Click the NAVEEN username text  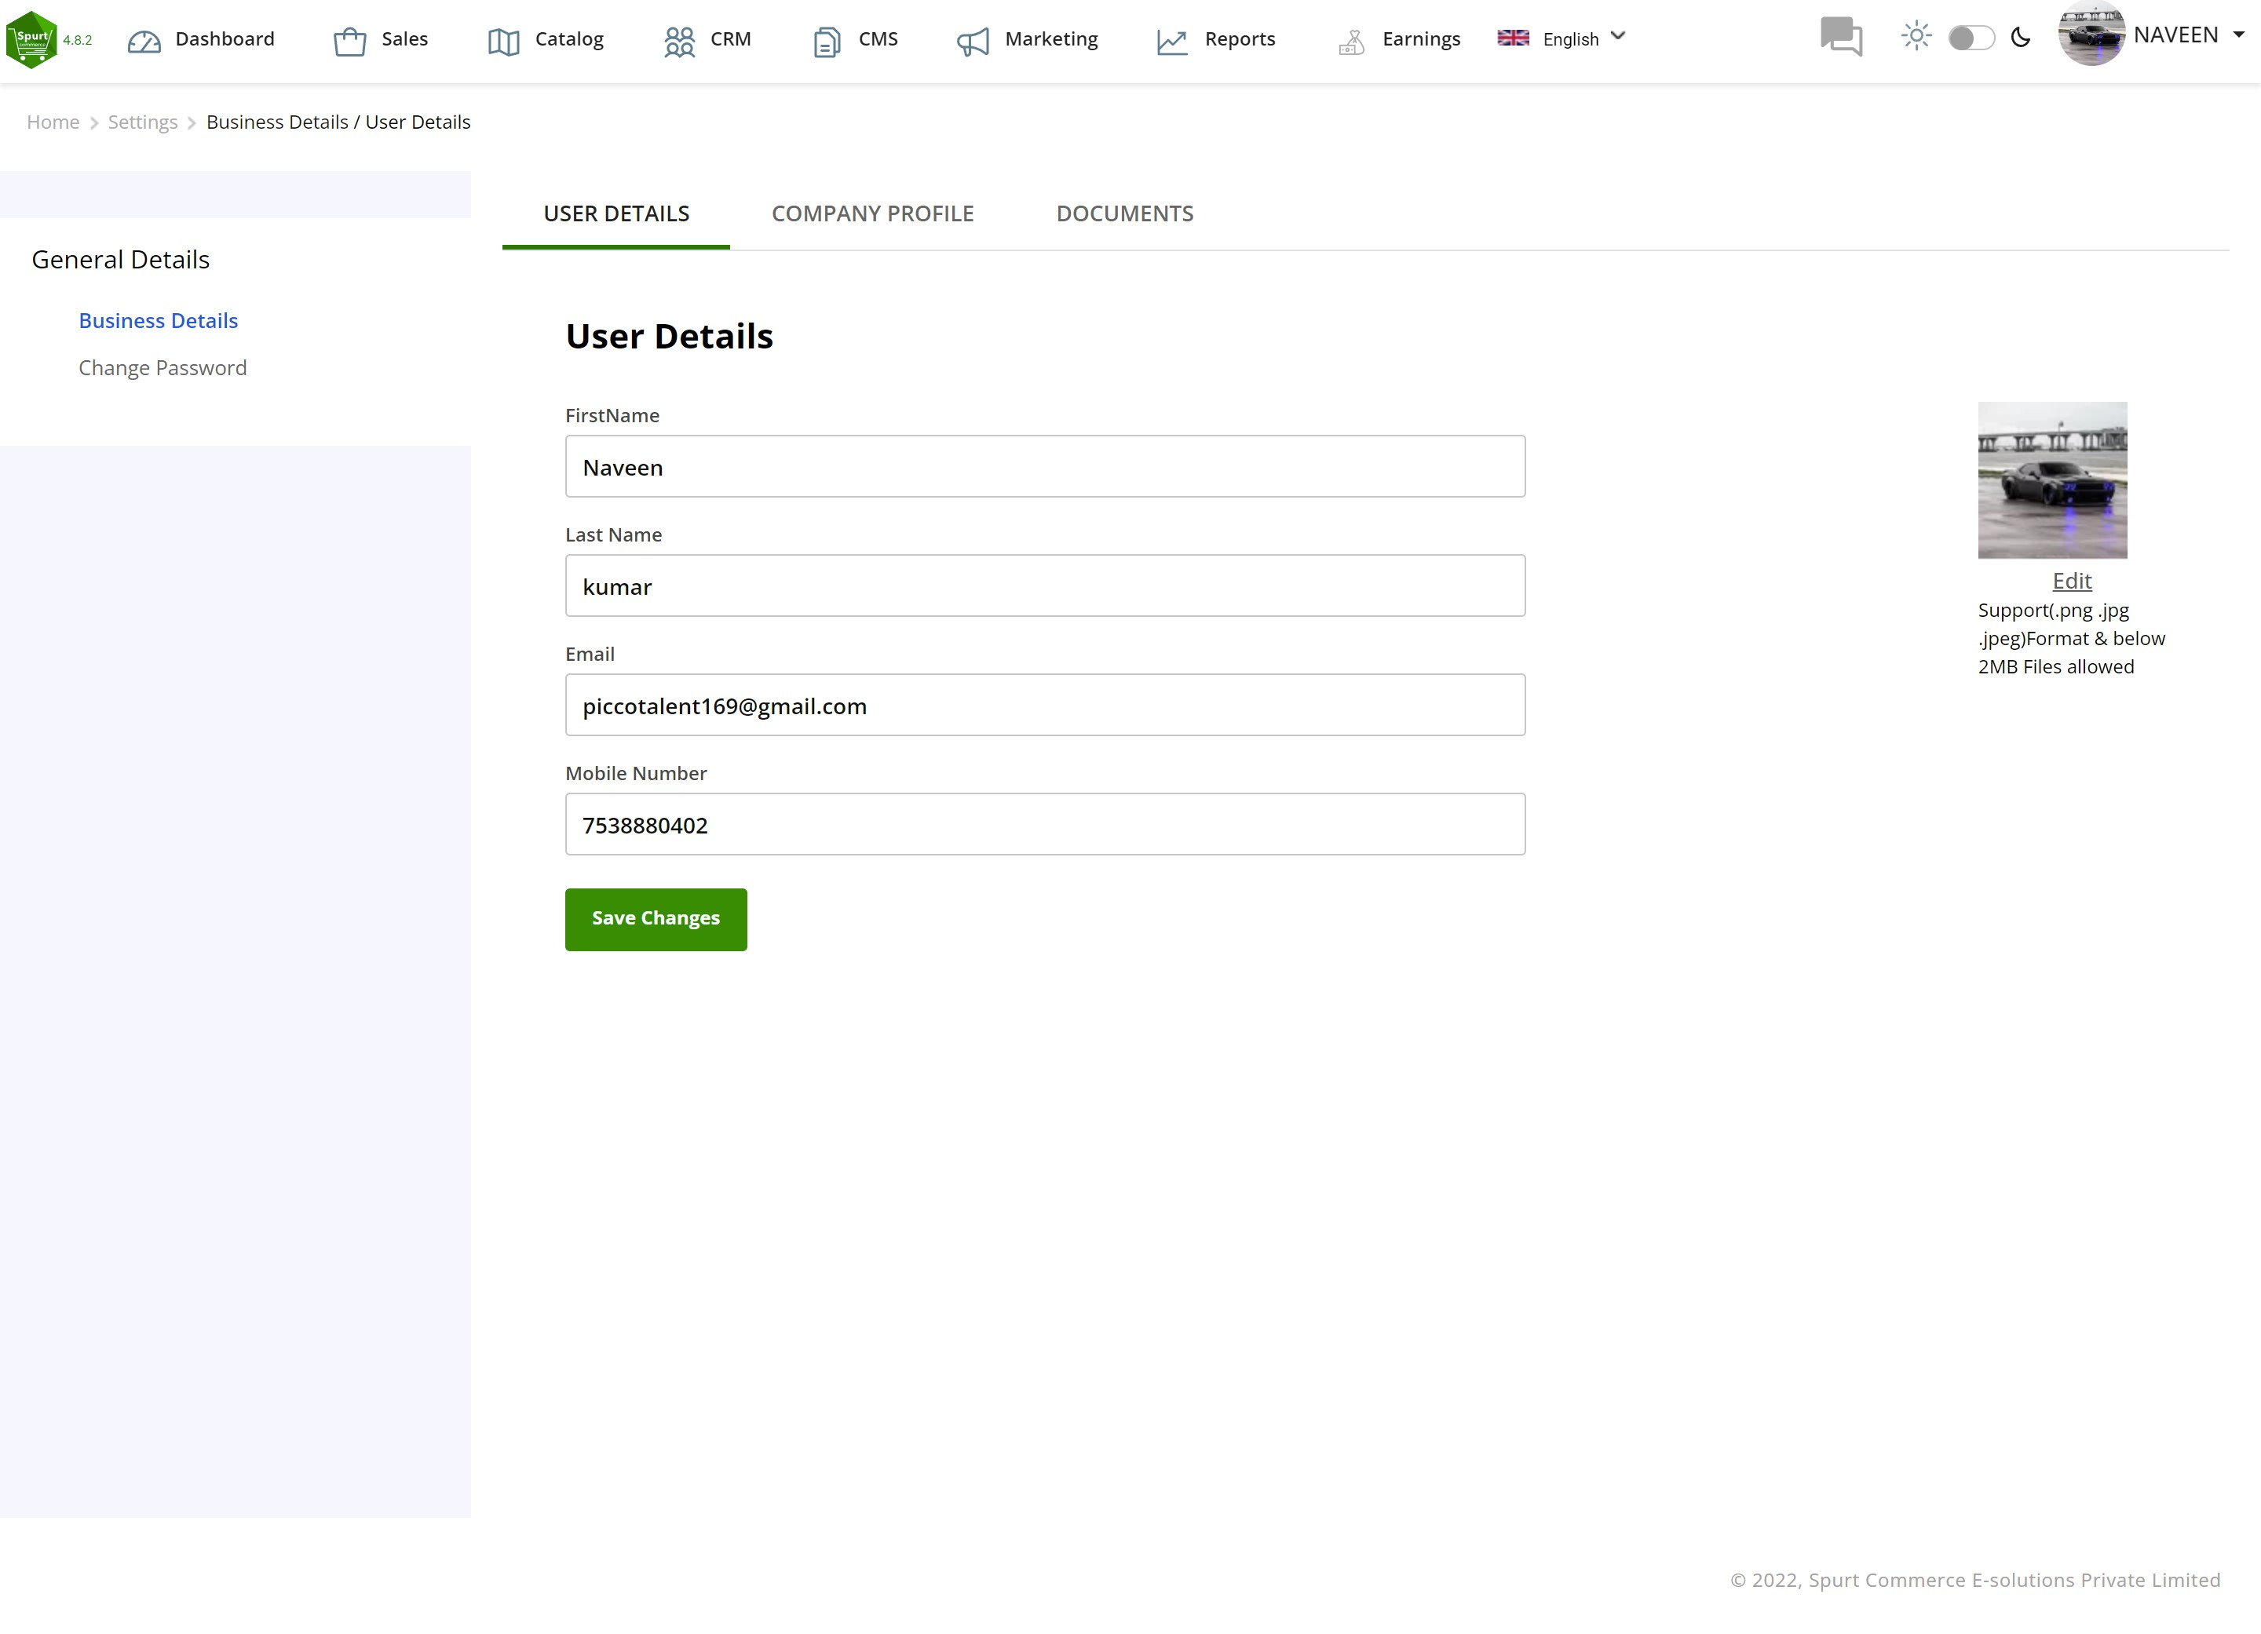click(x=2176, y=35)
